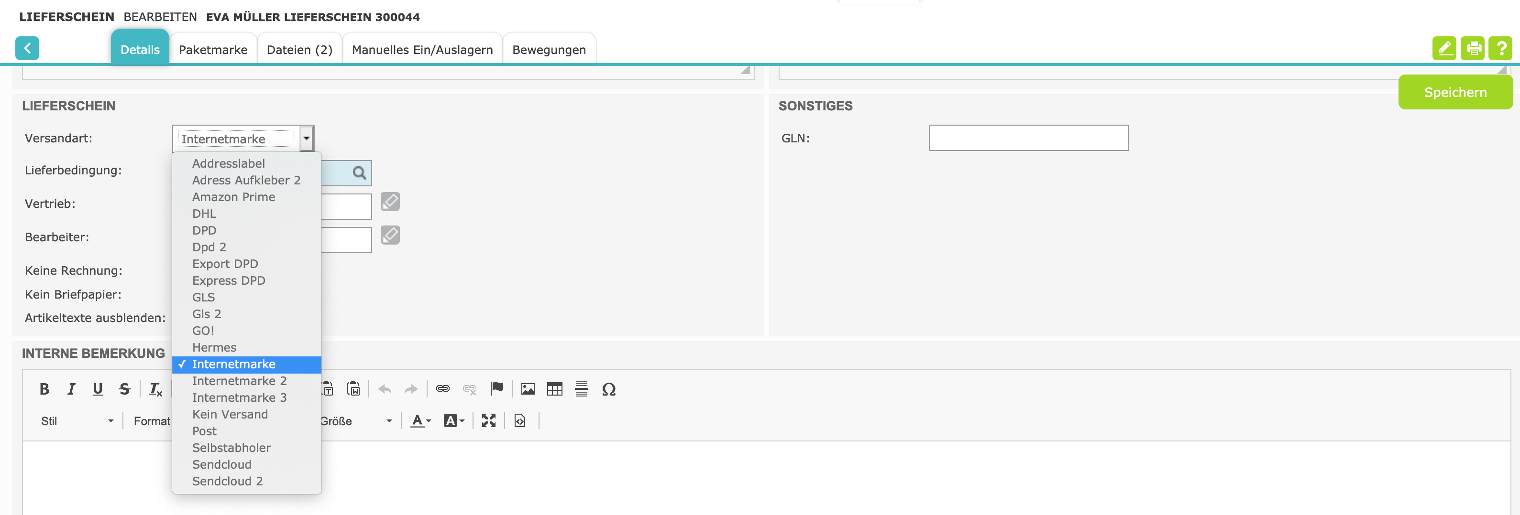Click the anchor flag icon

[497, 388]
